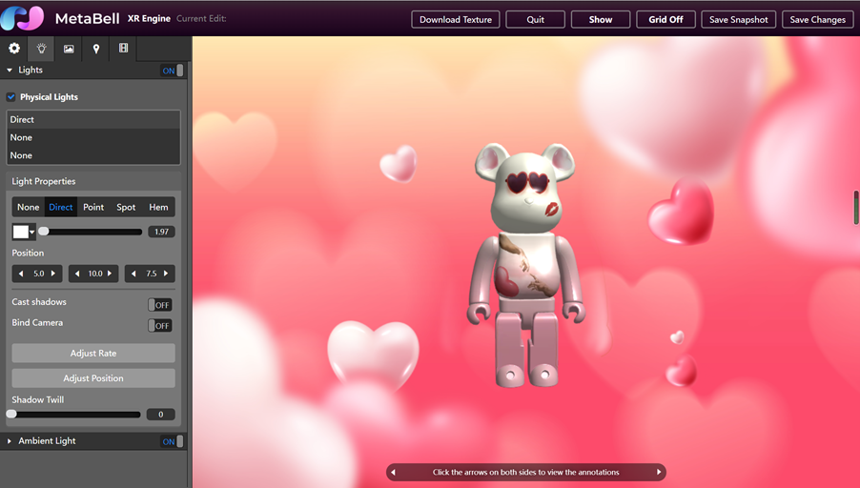860x488 pixels.
Task: Click the white light color swatch
Action: click(x=20, y=232)
